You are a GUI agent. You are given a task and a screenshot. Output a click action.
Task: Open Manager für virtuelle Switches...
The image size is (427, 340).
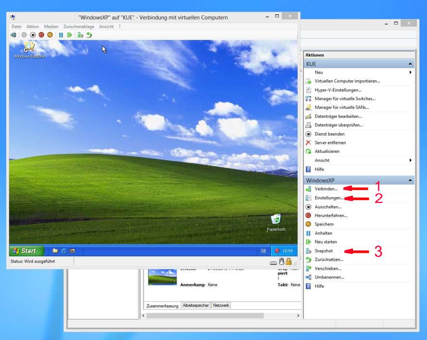point(345,99)
